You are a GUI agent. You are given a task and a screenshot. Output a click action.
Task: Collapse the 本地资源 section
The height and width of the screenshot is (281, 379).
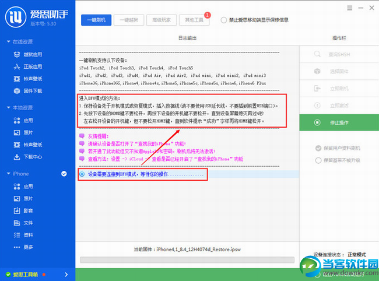9,107
